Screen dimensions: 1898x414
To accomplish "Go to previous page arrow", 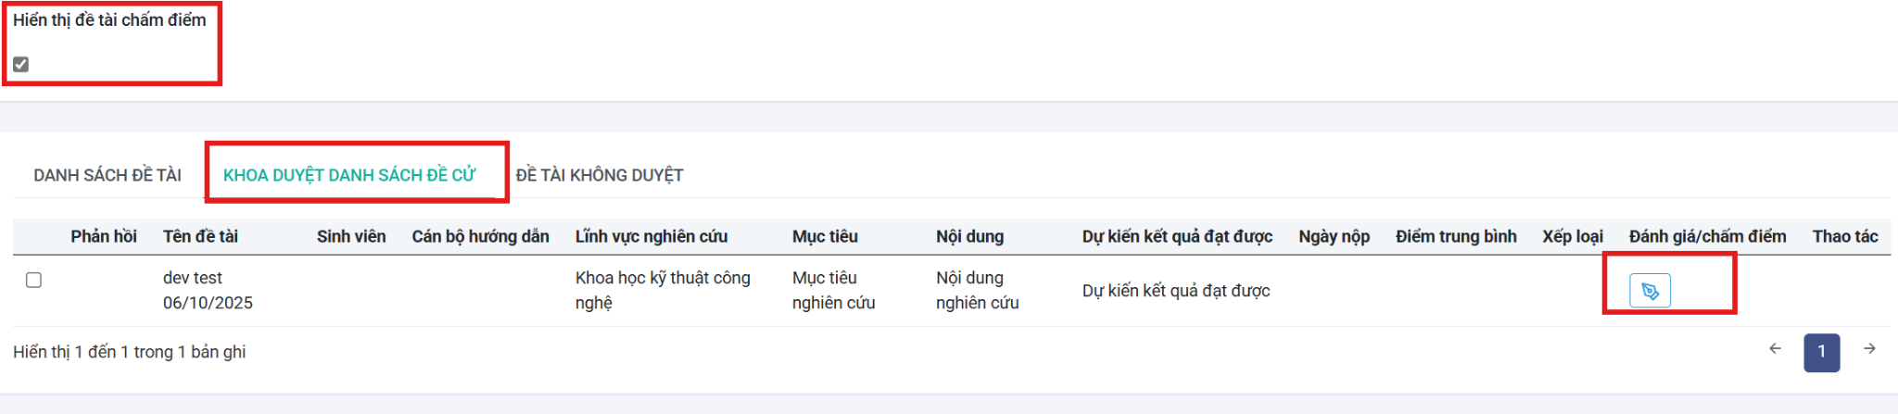I will pyautogui.click(x=1775, y=349).
